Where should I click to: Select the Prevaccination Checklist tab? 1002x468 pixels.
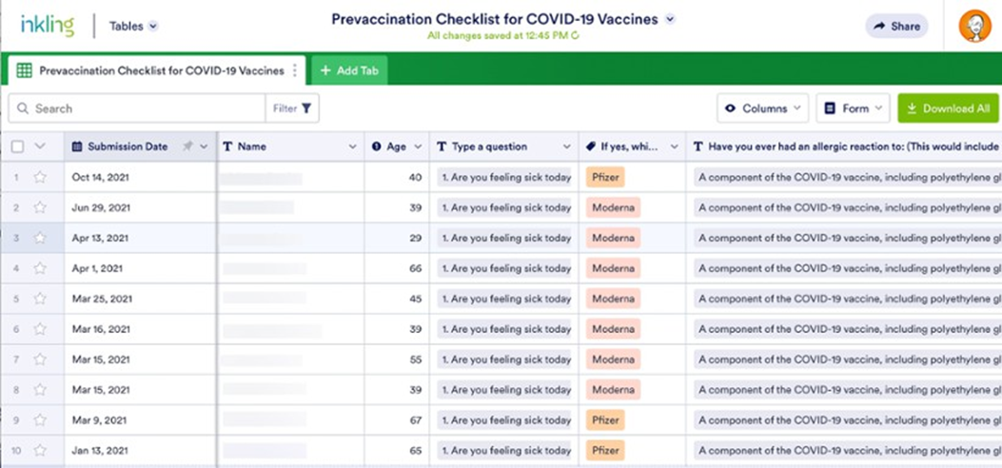152,70
